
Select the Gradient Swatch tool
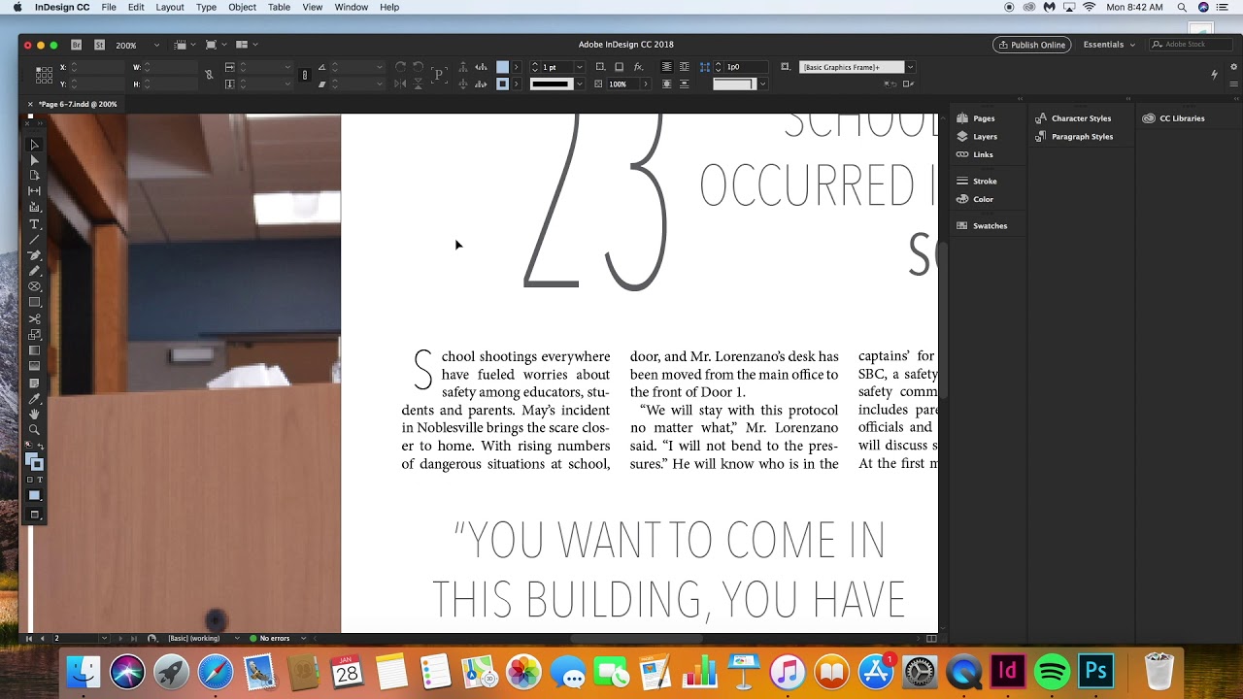[34, 350]
